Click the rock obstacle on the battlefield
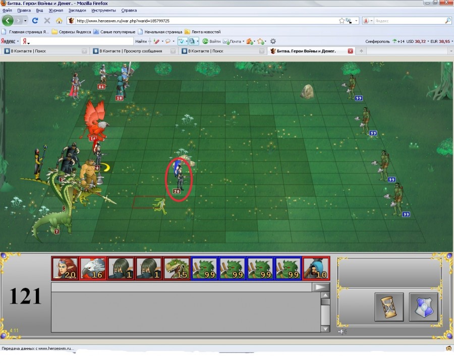Image resolution: width=454 pixels, height=363 pixels. click(x=307, y=91)
